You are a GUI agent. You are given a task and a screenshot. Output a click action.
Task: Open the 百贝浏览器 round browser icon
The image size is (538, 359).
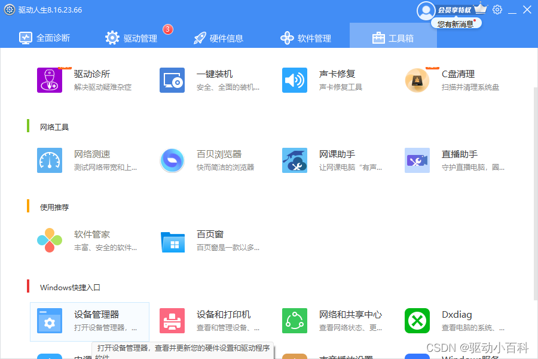(172, 160)
